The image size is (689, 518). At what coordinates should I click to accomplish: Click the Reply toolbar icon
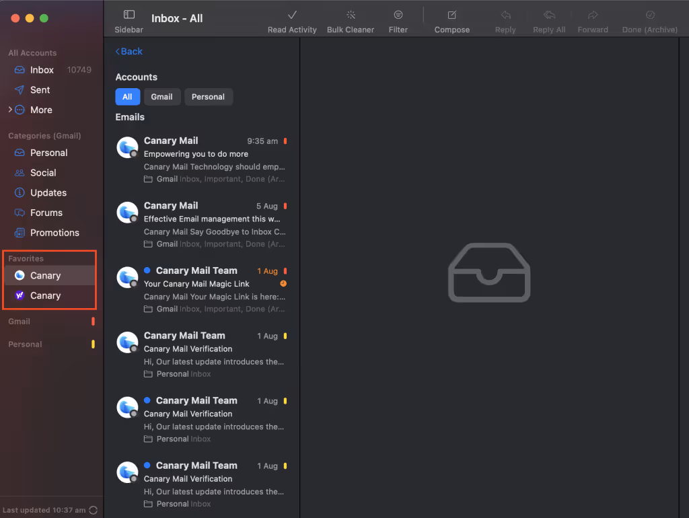pos(505,15)
